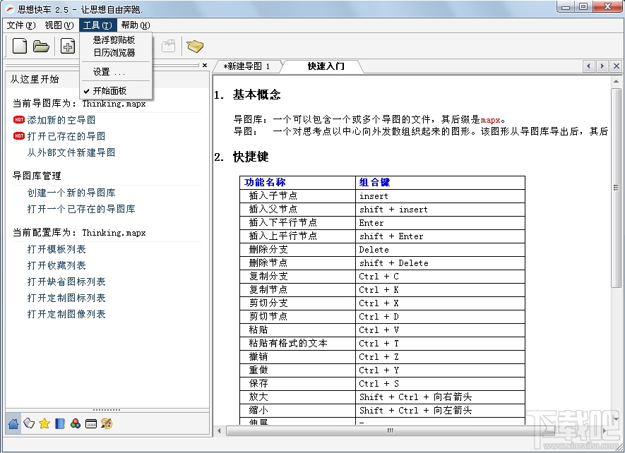Viewport: 625px width, 453px height.
Task: Click the yellow book help toolbar icon
Action: point(195,46)
